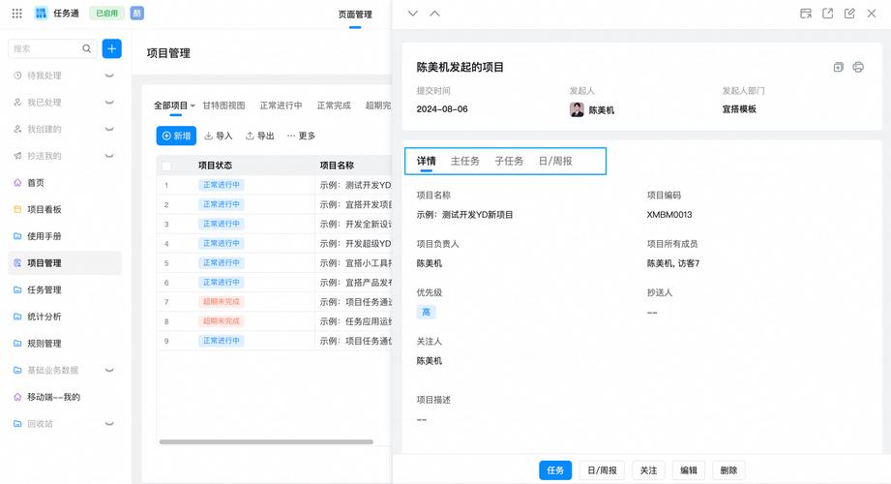Click the 任务通 app logo icon
The image size is (891, 484).
(x=41, y=14)
